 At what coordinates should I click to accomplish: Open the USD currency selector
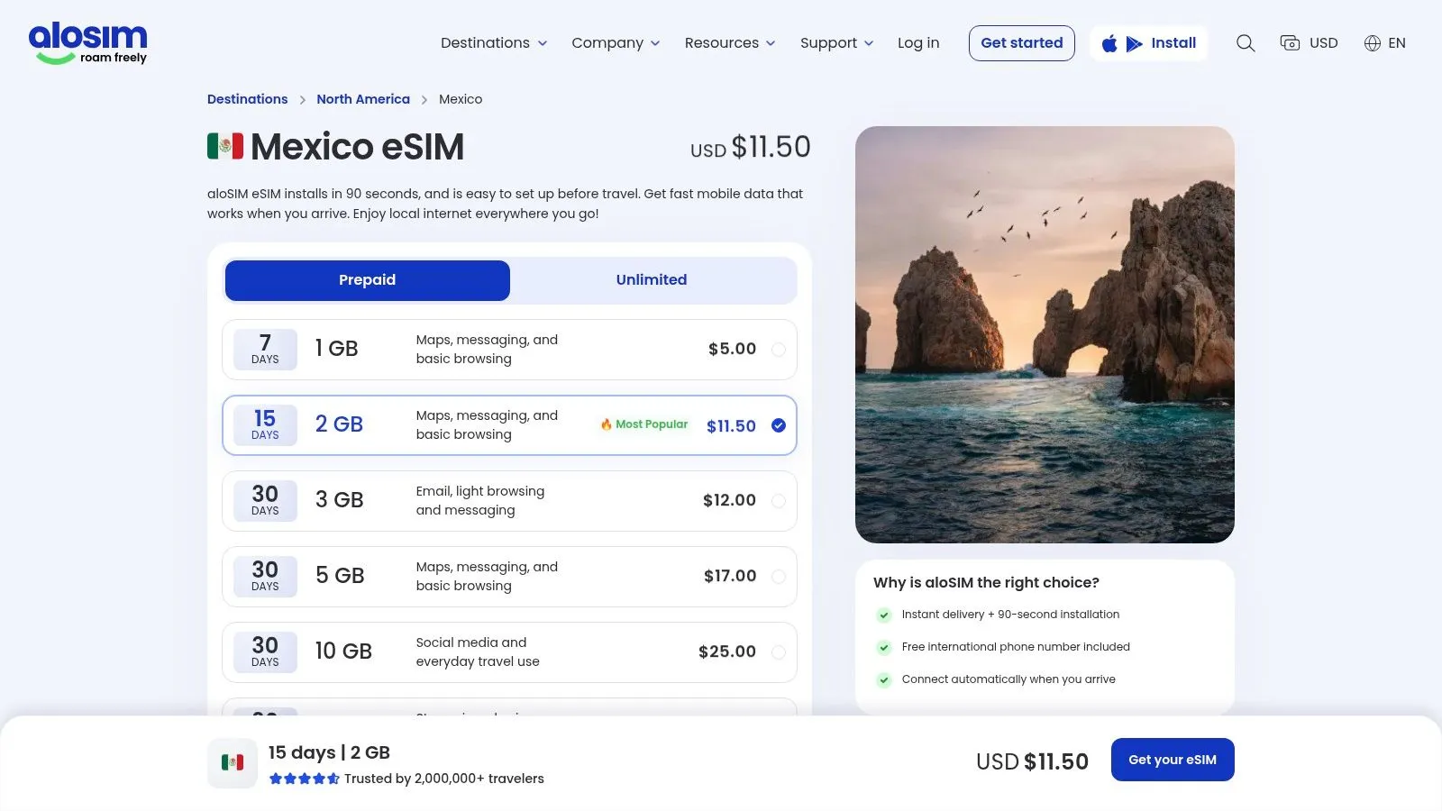point(1310,43)
